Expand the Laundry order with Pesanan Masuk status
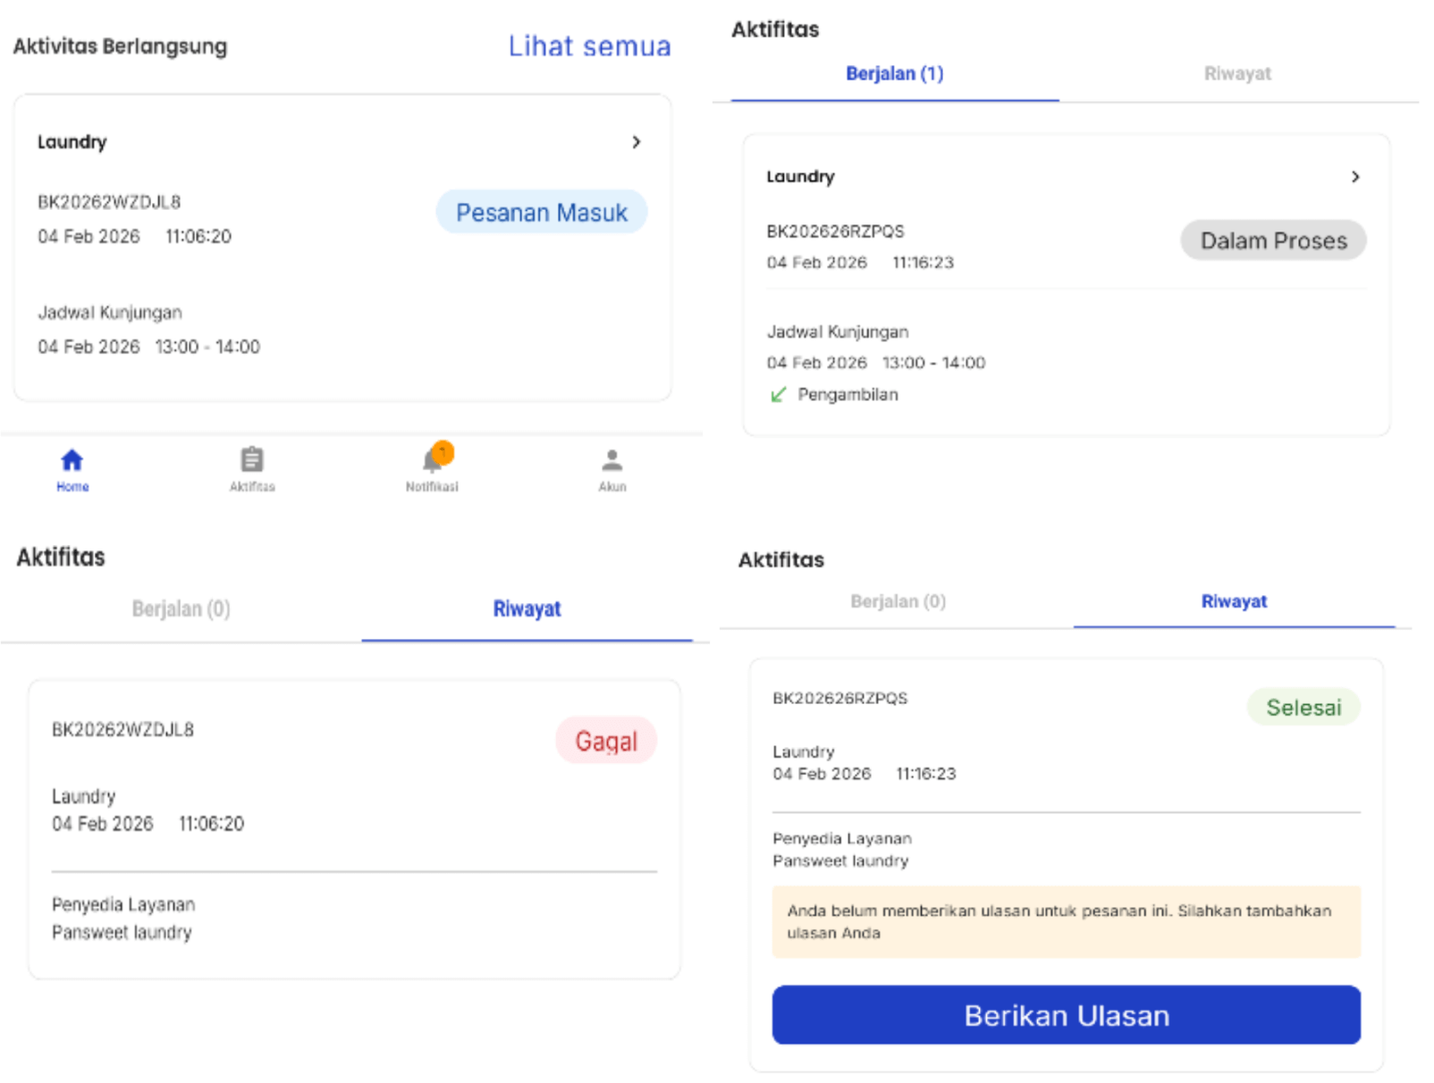This screenshot has height=1083, width=1434. [636, 142]
